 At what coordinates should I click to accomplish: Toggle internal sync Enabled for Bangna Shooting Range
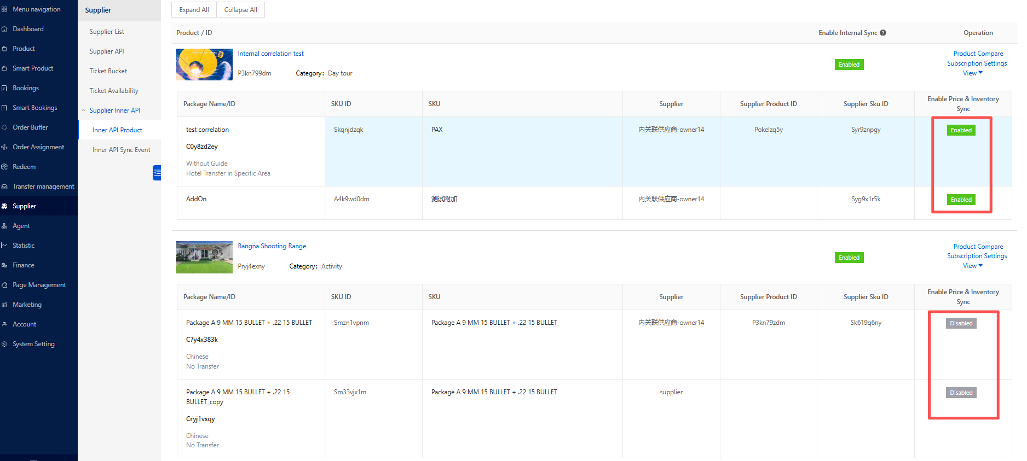tap(849, 258)
